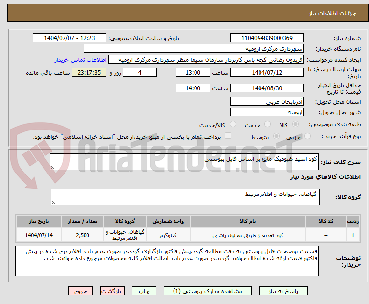Viewport: 369px width, 304px height.
Task: Click the توضیحات خریدار text area
Action: tap(167, 261)
